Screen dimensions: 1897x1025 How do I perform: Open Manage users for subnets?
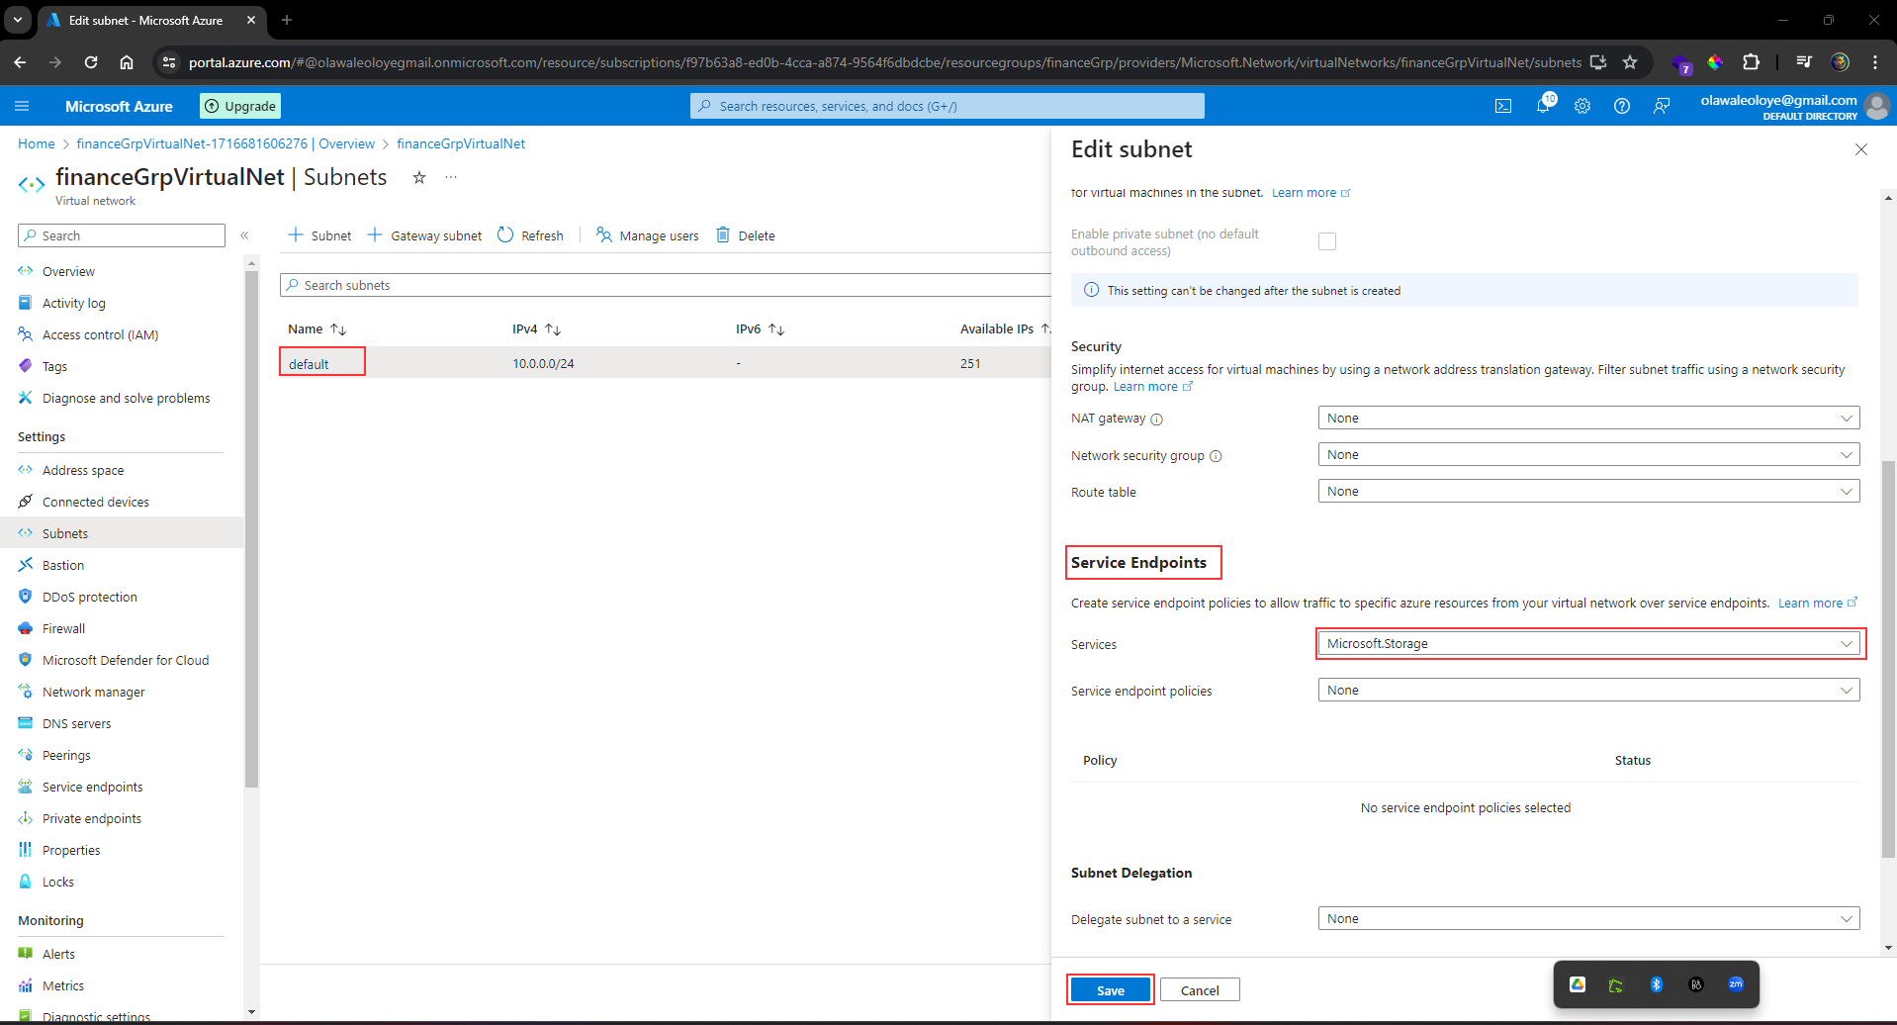point(647,234)
